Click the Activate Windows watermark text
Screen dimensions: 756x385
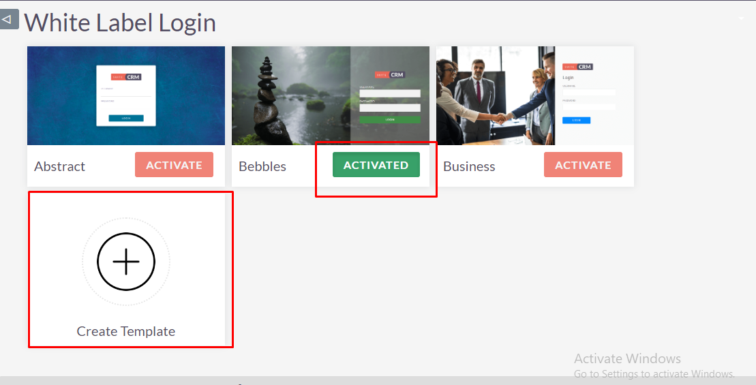627,358
